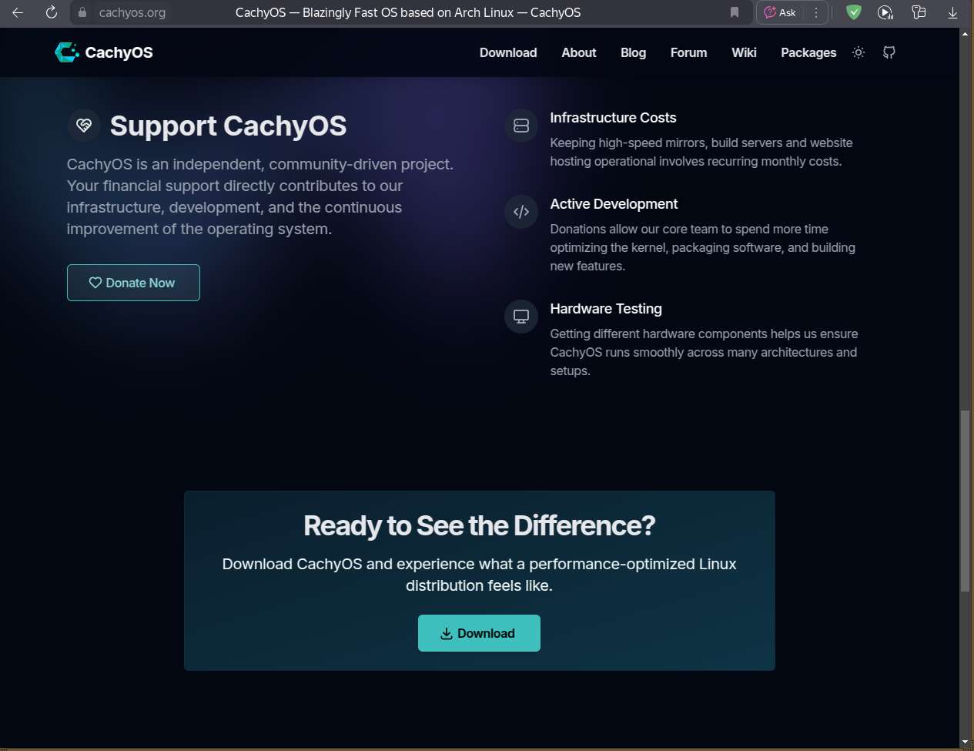Click the heart badge beside Support CachyOS
This screenshot has height=751, width=974.
[x=84, y=126]
